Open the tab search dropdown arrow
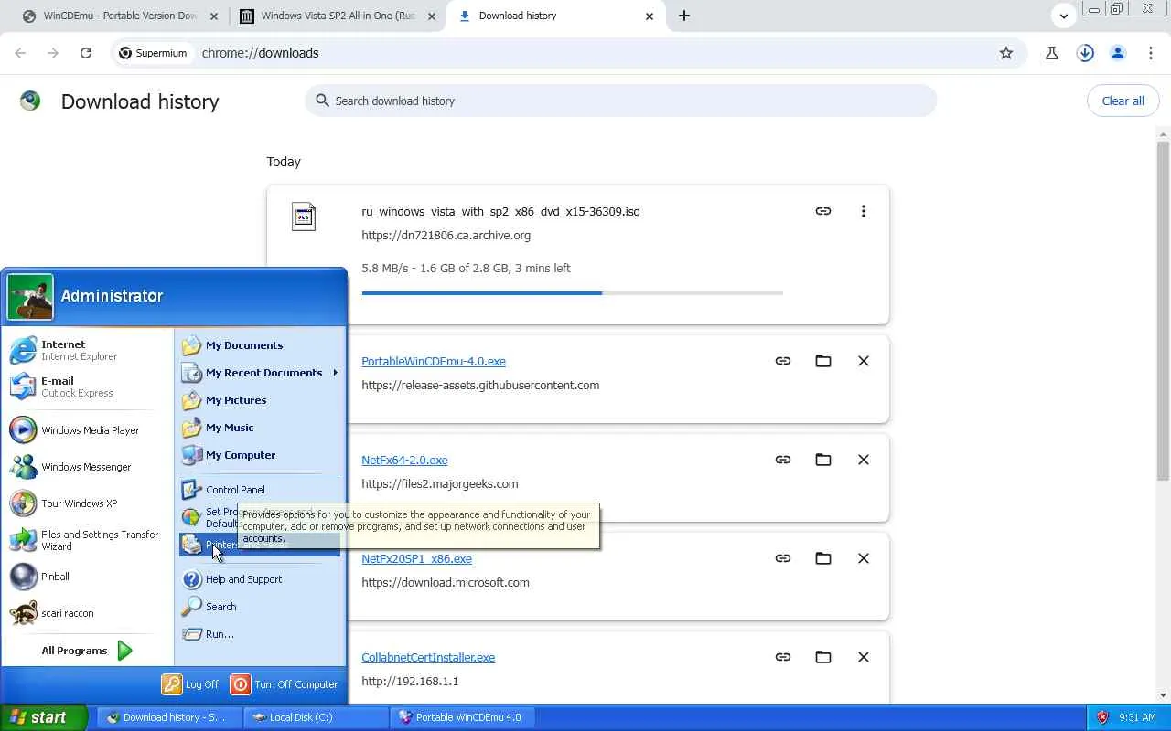1171x731 pixels. coord(1063,16)
